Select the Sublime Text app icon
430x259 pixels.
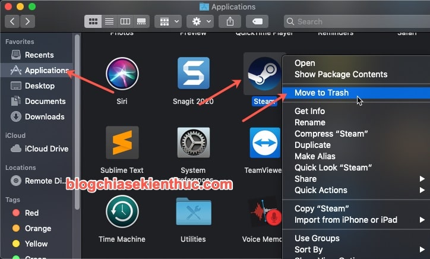[x=122, y=143]
